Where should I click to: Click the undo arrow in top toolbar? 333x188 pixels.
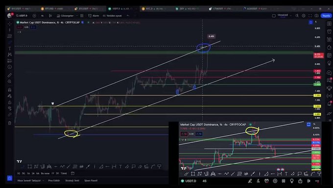pyautogui.click(x=128, y=16)
